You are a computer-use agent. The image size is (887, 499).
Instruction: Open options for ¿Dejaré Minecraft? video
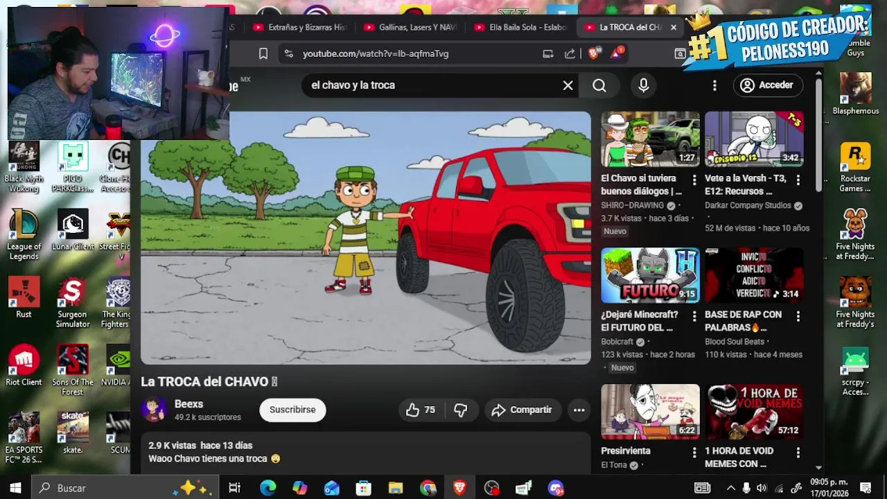694,316
